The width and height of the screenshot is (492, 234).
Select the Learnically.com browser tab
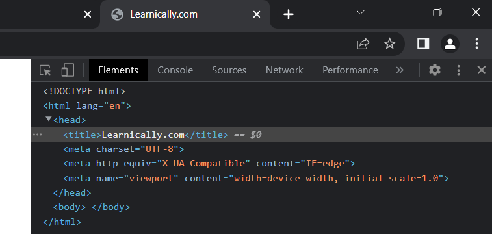(x=185, y=14)
